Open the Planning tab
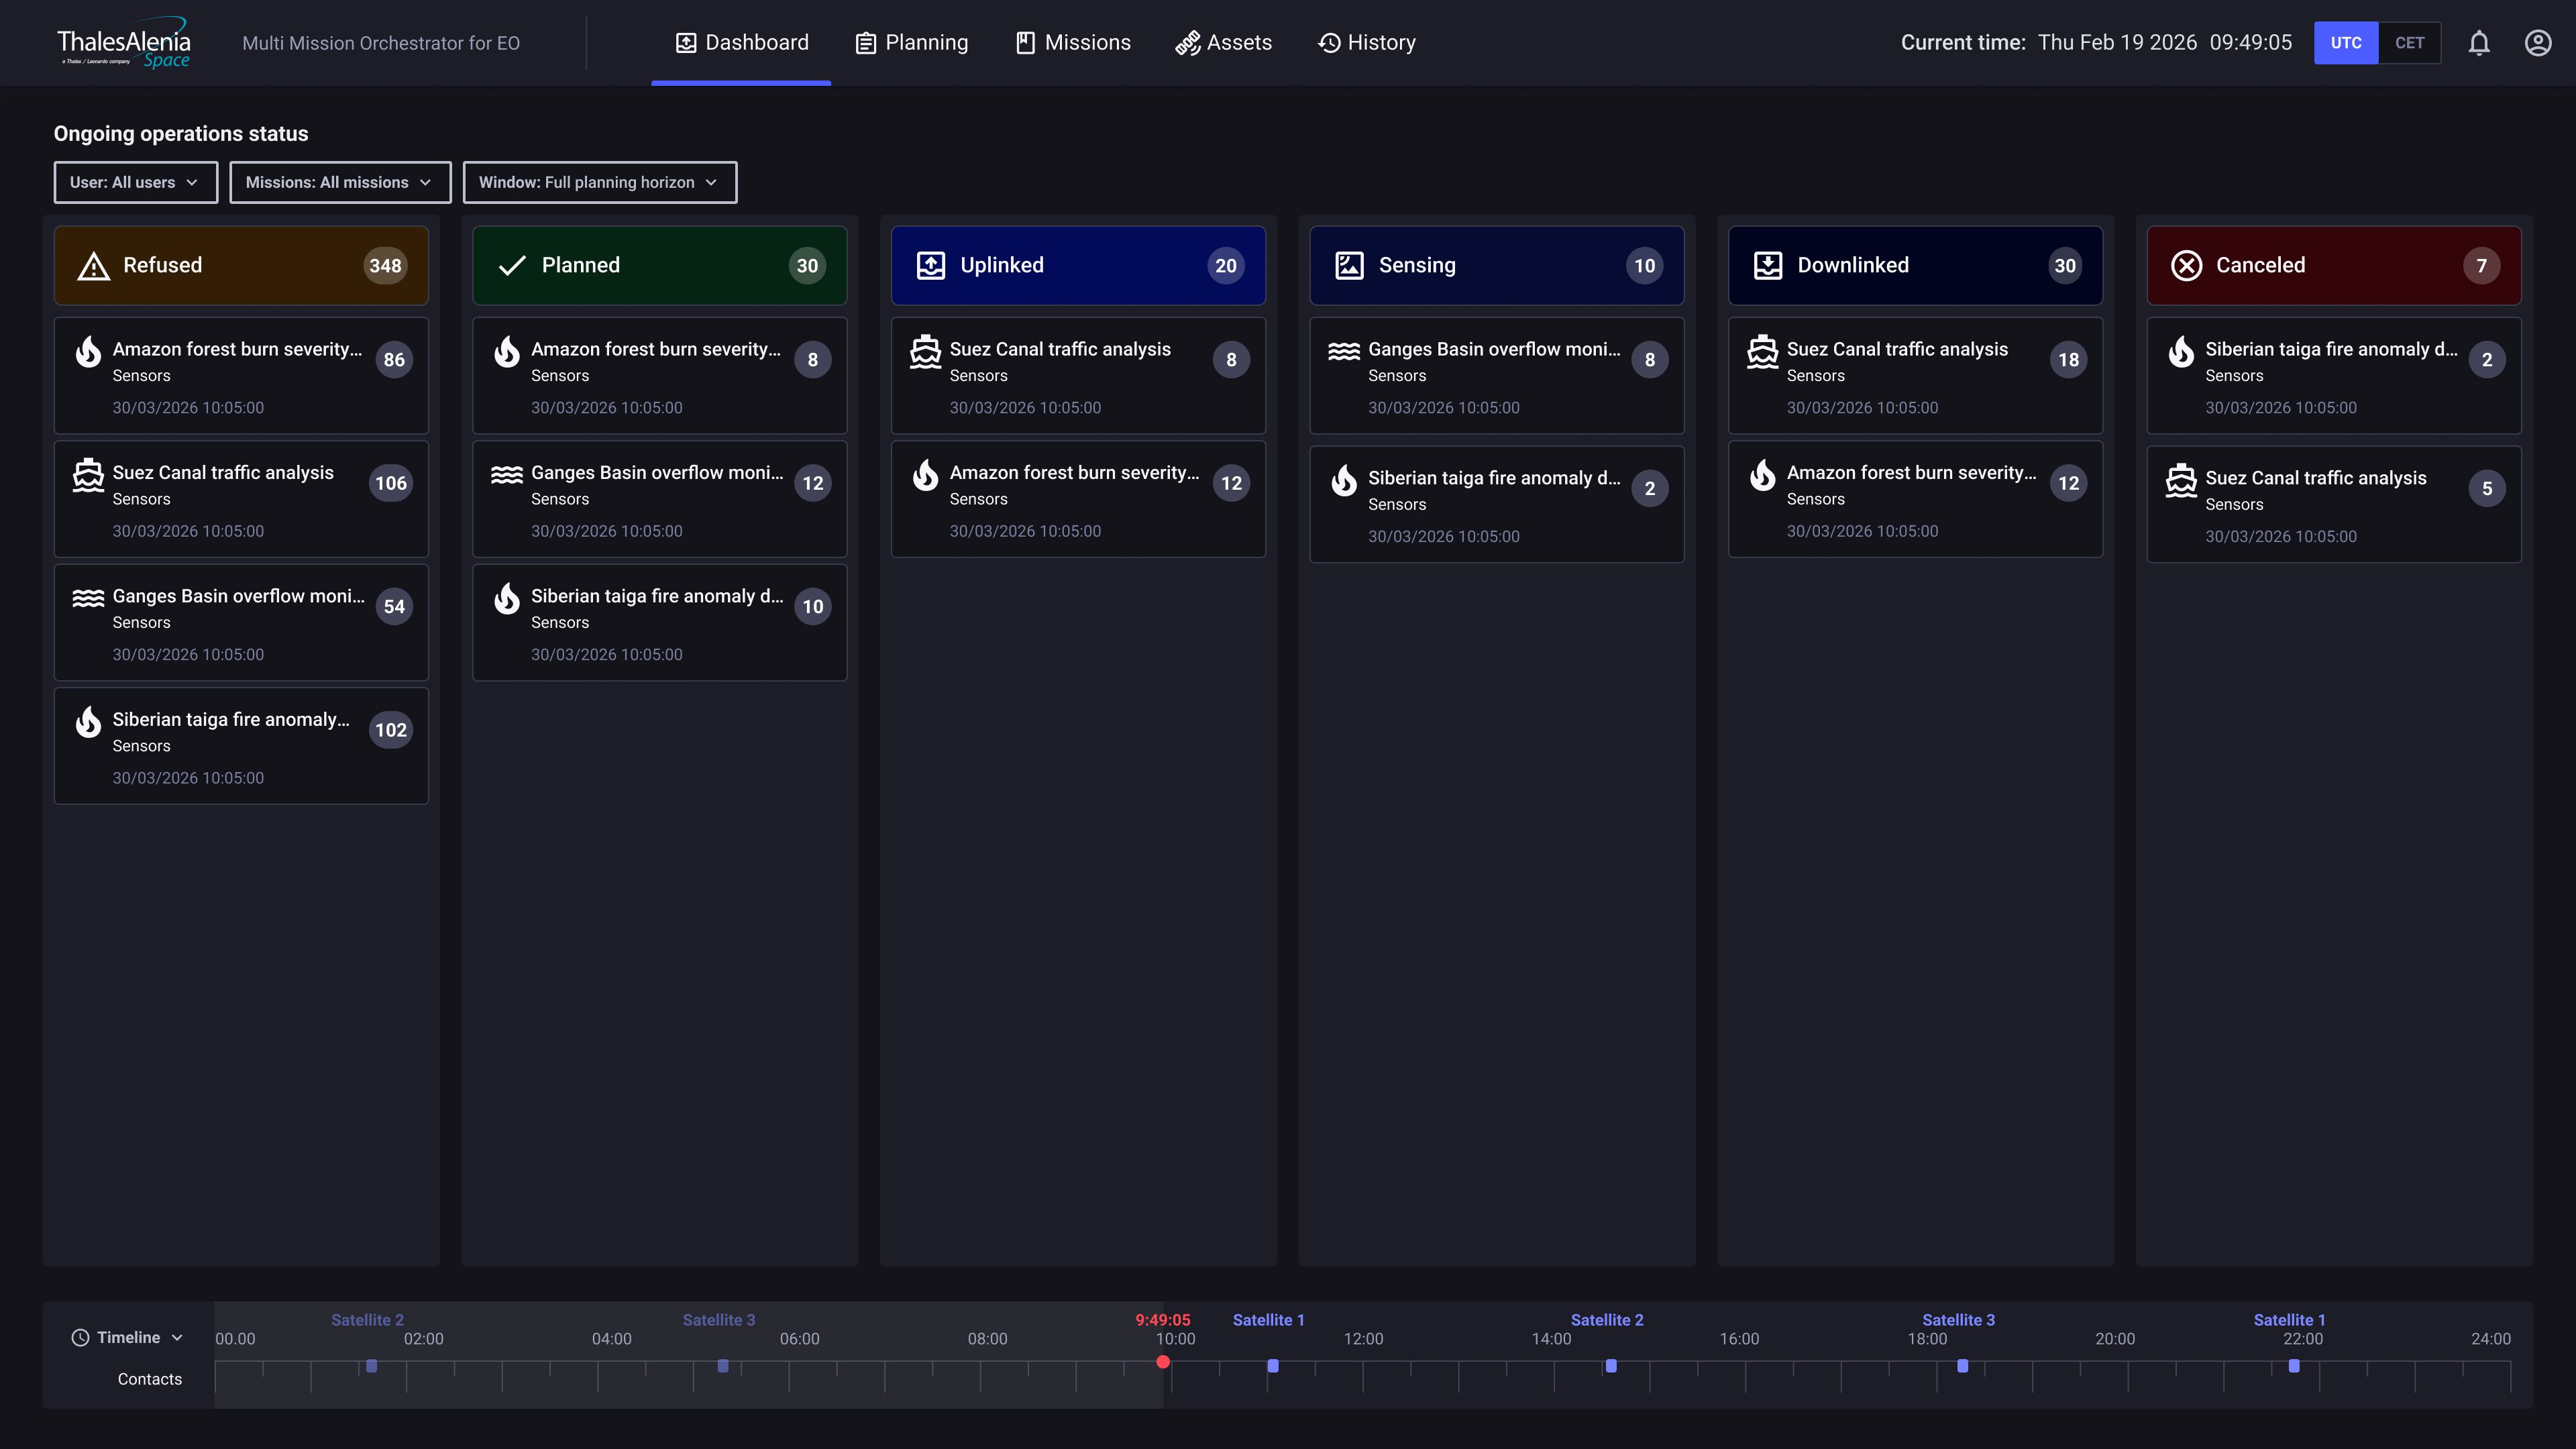2576x1449 pixels. point(912,43)
